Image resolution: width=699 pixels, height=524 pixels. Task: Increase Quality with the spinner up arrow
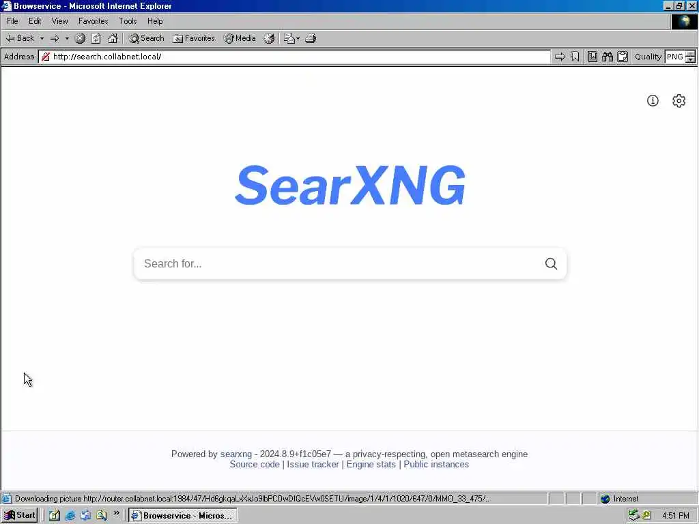[691, 53]
